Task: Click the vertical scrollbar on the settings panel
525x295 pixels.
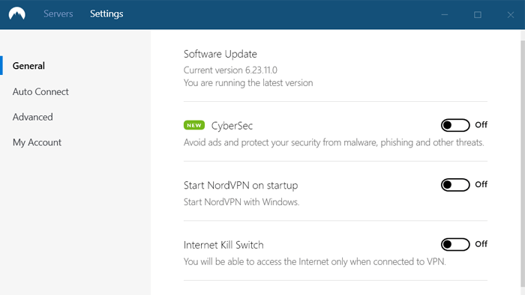Action: point(523,163)
